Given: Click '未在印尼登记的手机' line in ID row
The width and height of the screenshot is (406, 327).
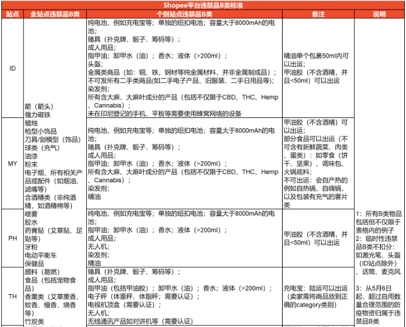Looking at the screenshot, I should tap(165, 114).
